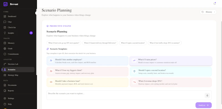Navigate to Strategy Map

(x=18, y=75)
